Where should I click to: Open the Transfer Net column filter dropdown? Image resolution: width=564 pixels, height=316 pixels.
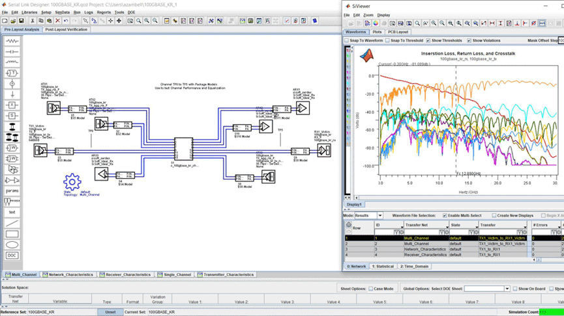tap(447, 226)
